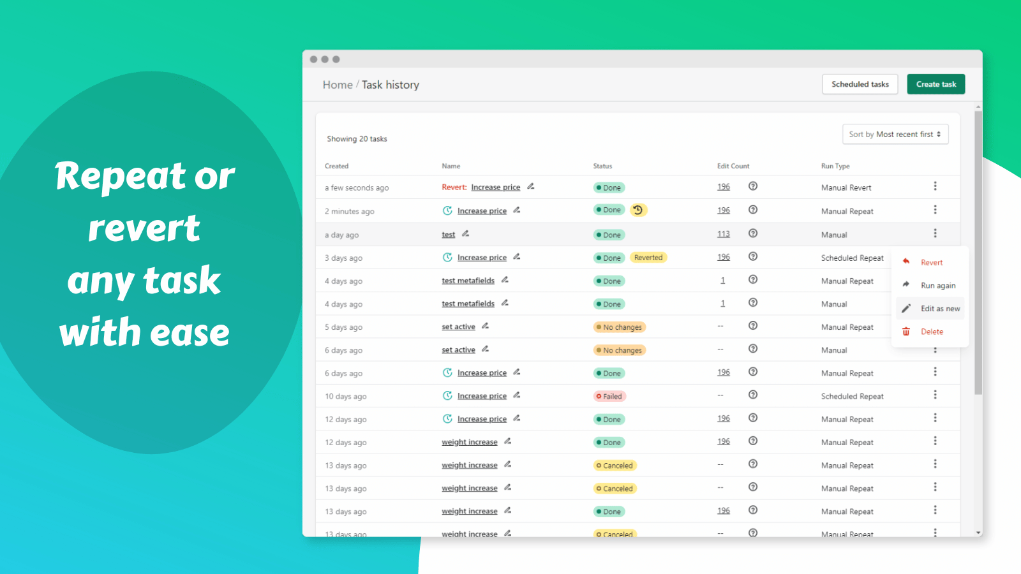Click the trash icon beside Delete
This screenshot has height=574, width=1021.
coord(906,331)
